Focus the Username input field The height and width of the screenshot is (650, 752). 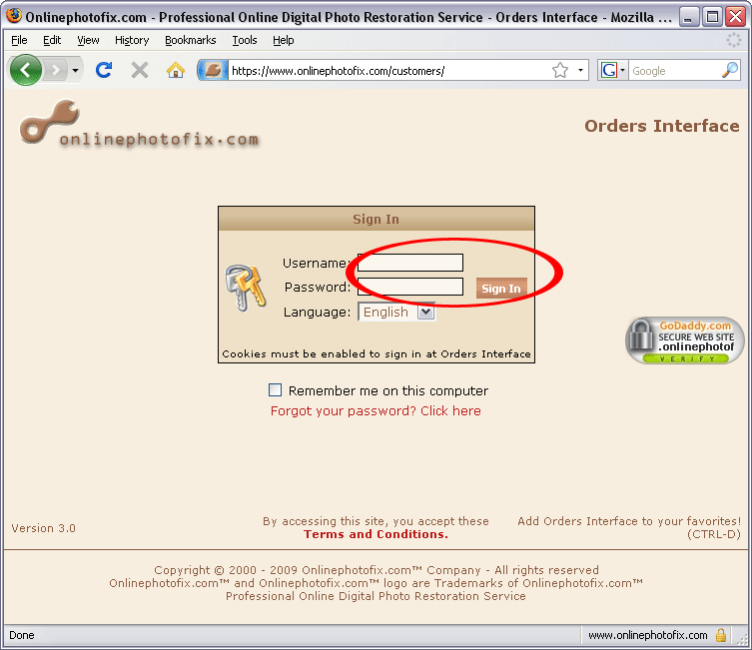pos(410,263)
